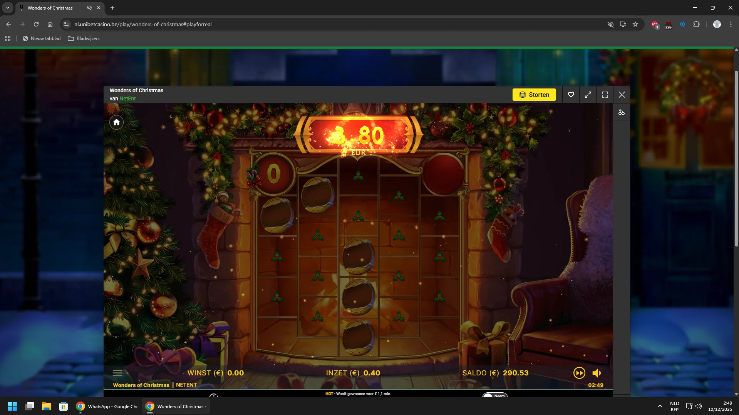Open the tab search dropdown arrow

pos(8,8)
